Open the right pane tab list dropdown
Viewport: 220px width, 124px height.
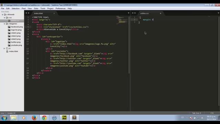219,13
